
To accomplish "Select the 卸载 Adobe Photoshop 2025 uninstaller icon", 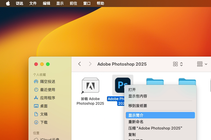I will 91,85.
